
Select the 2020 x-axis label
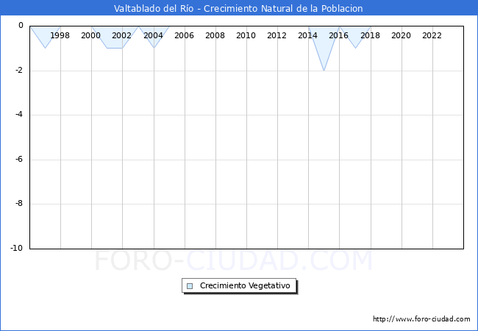click(x=402, y=35)
